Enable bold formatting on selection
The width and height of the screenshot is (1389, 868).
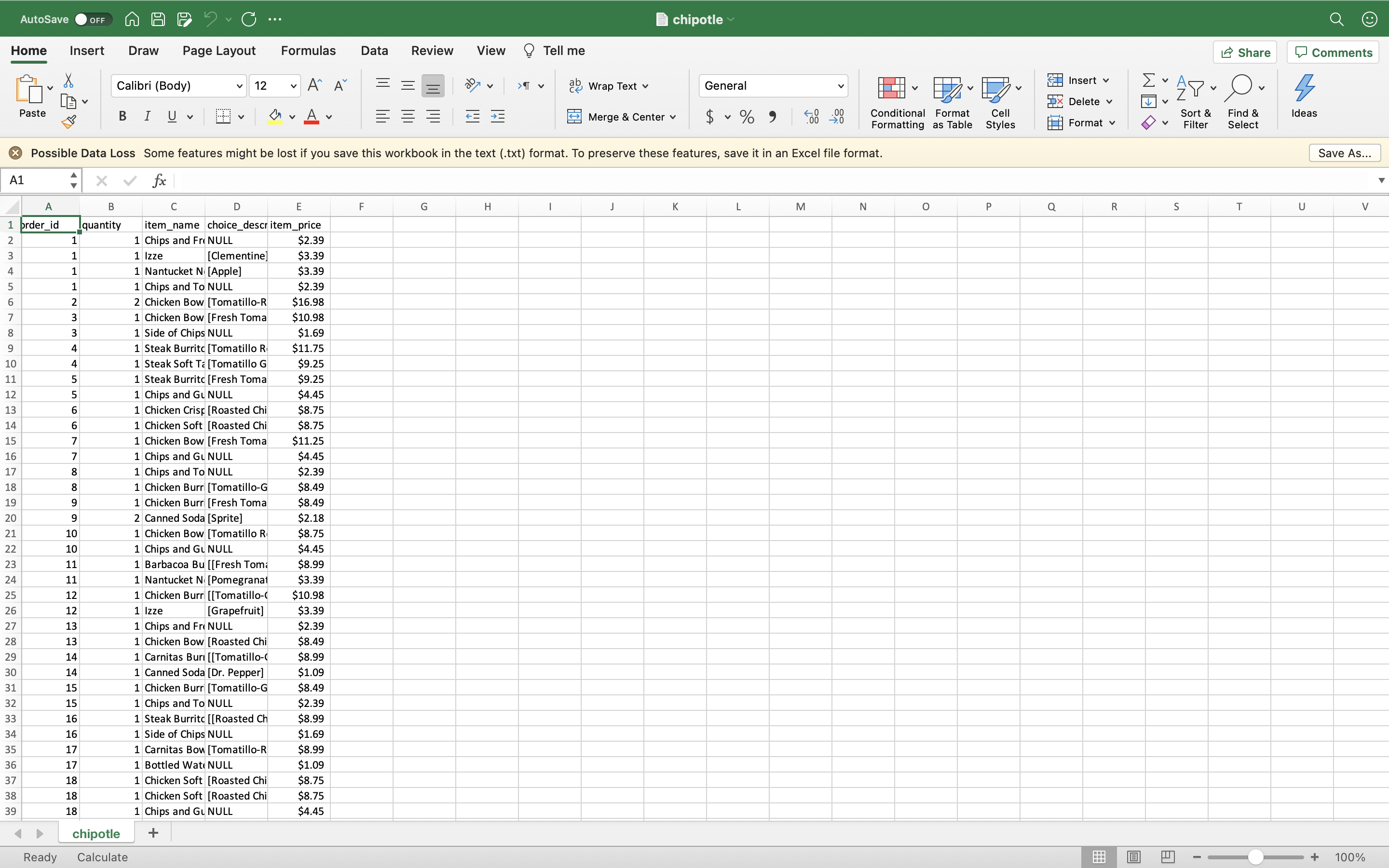click(121, 117)
